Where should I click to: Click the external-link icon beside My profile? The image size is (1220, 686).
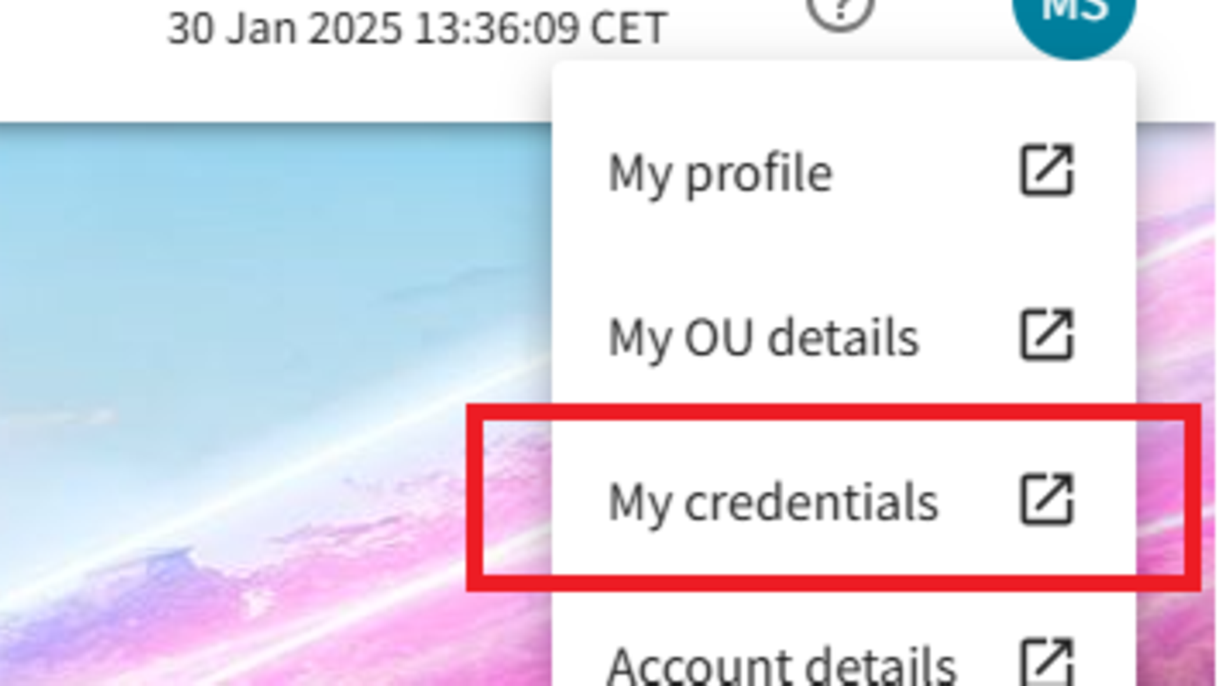(x=1047, y=170)
